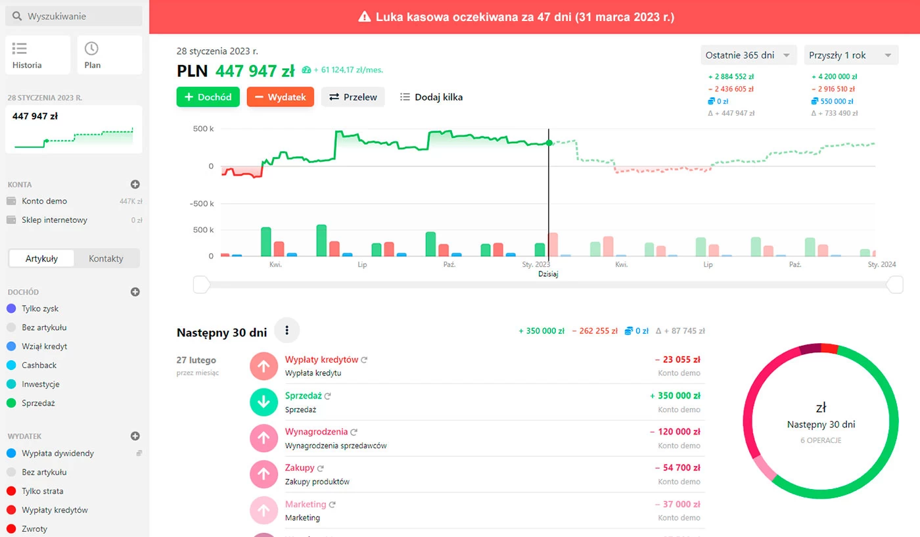The width and height of the screenshot is (920, 537).
Task: Switch to the Kontakty tab
Action: click(106, 258)
